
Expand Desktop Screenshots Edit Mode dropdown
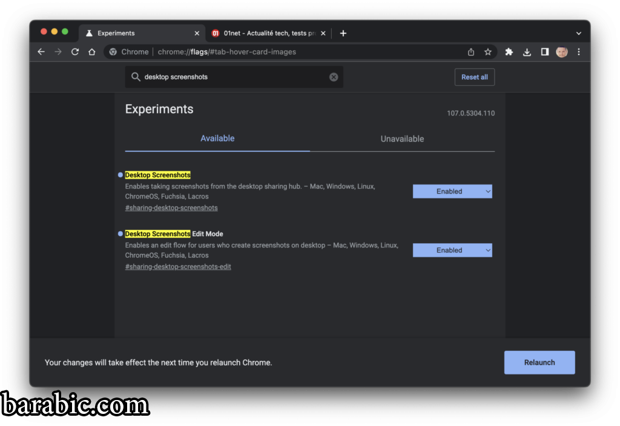[452, 250]
